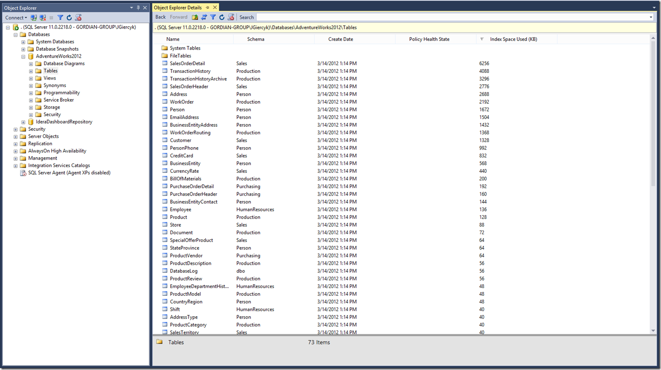The height and width of the screenshot is (370, 661).
Task: Click the Synchronize icon in Details toolbar
Action: 204,17
